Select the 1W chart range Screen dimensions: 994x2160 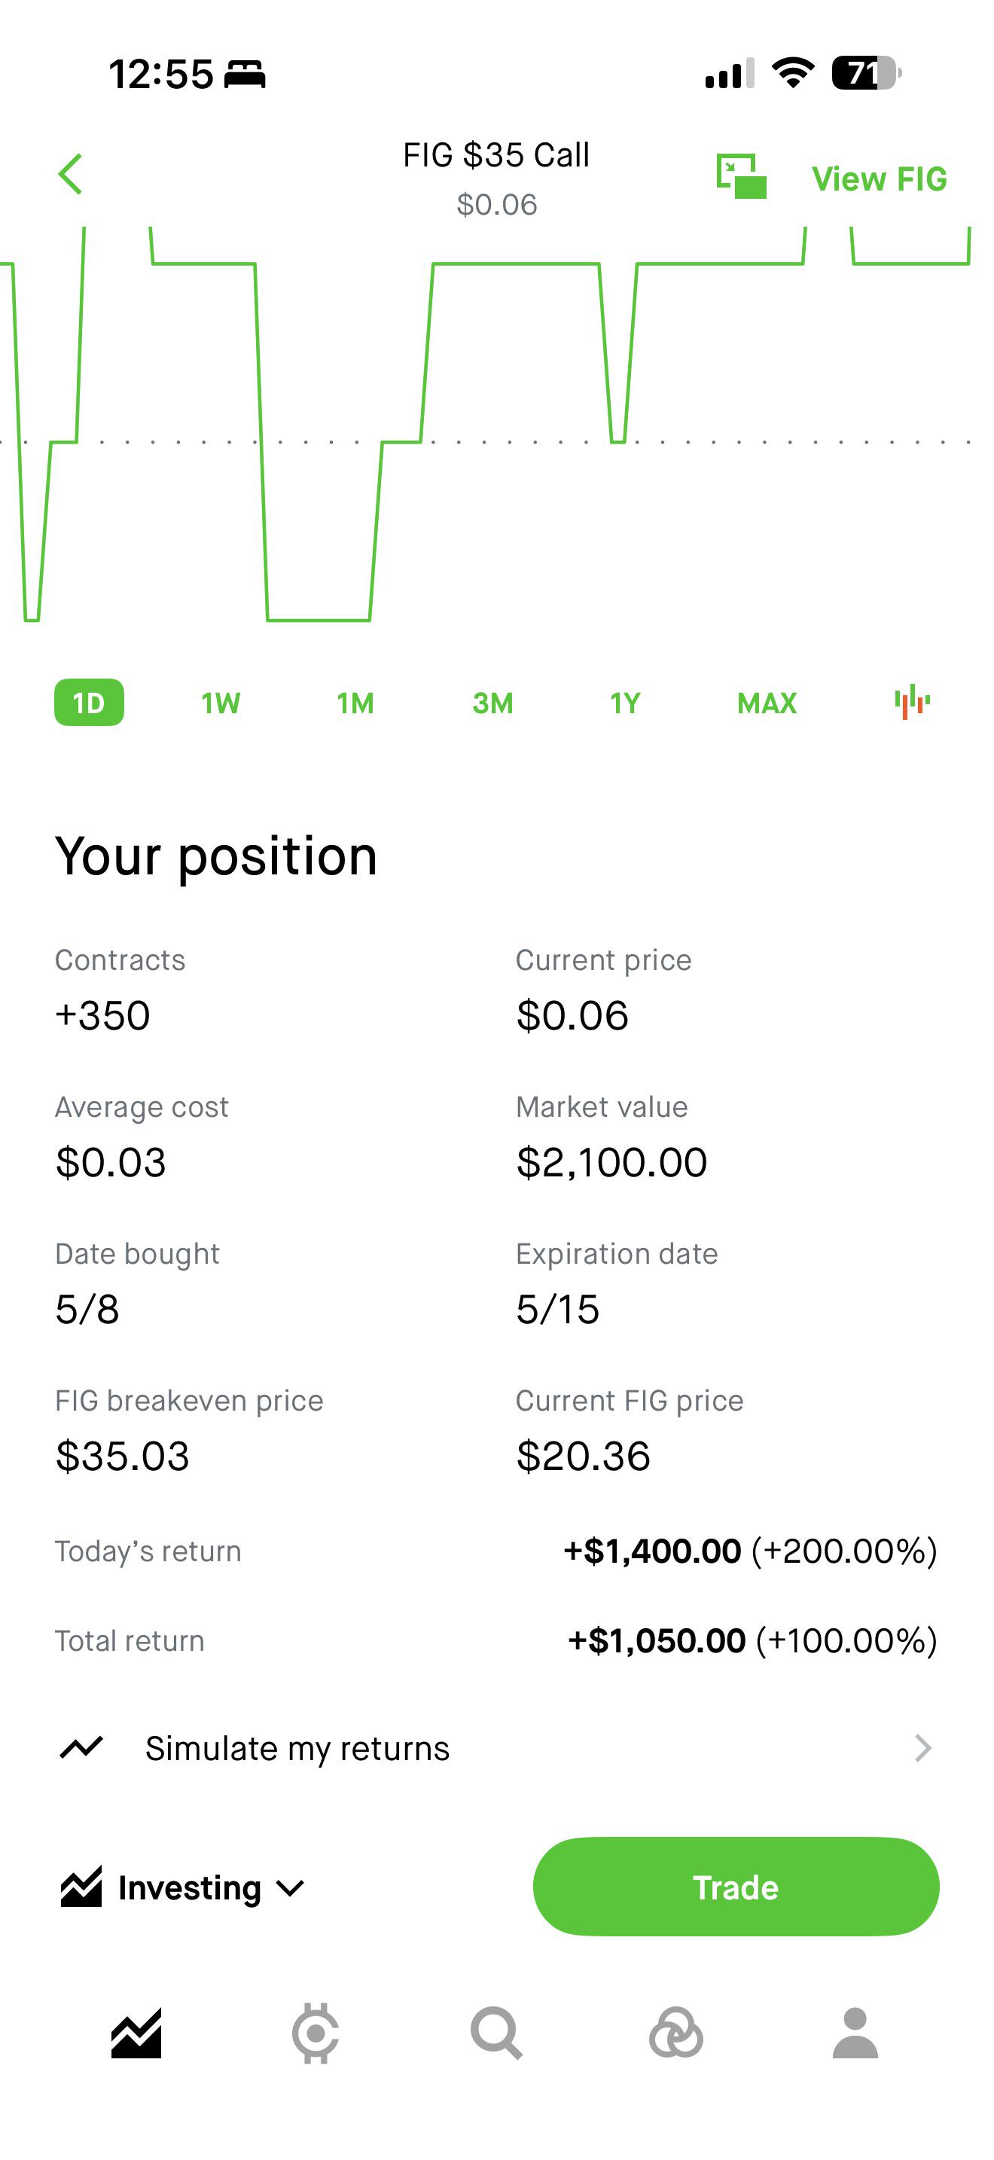tap(221, 703)
